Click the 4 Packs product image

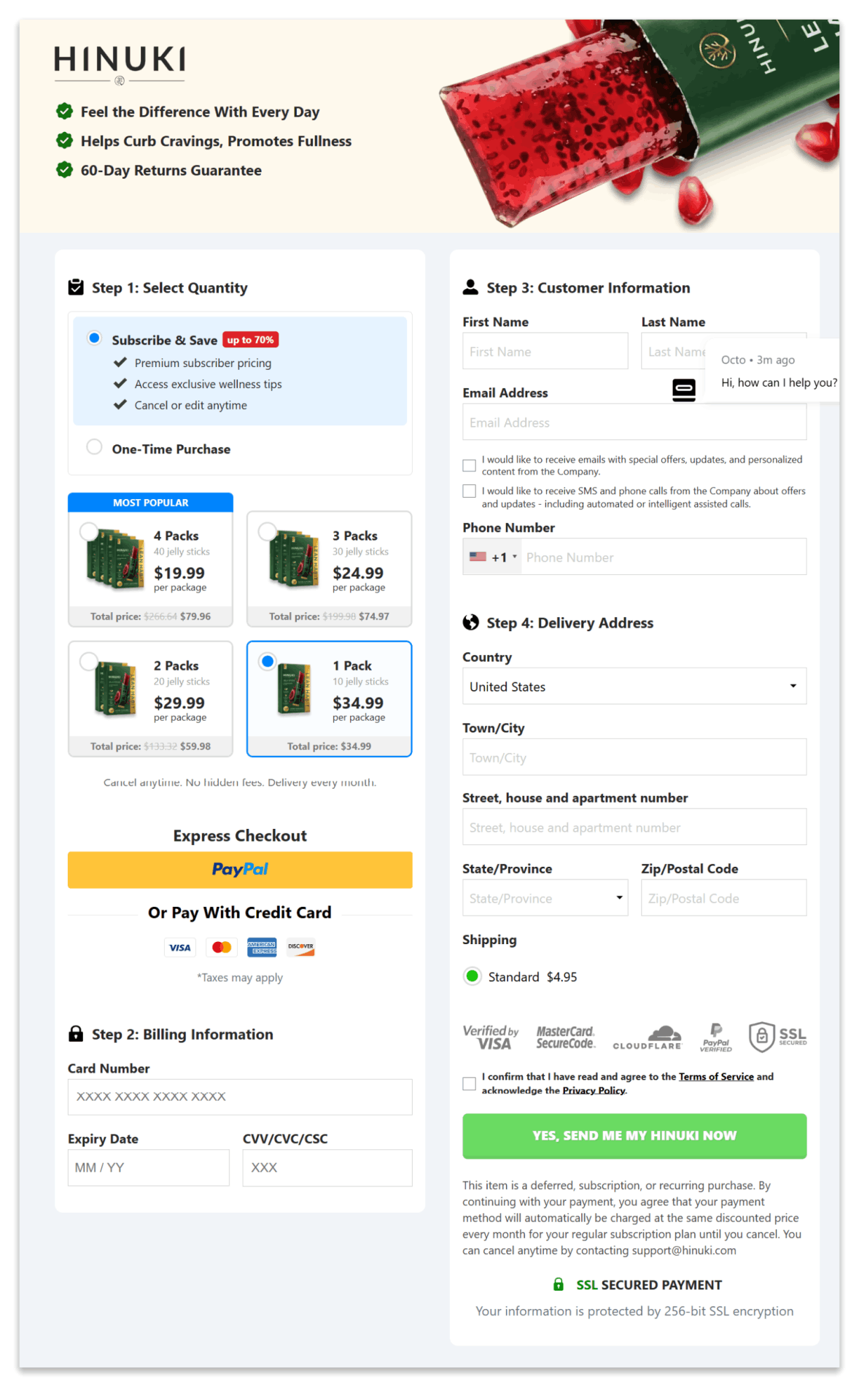point(116,558)
